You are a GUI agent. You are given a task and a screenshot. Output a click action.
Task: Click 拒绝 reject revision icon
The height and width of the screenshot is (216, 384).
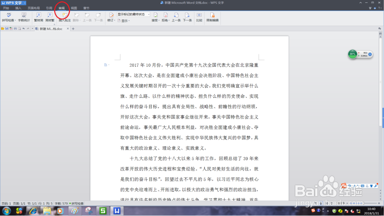(x=166, y=15)
